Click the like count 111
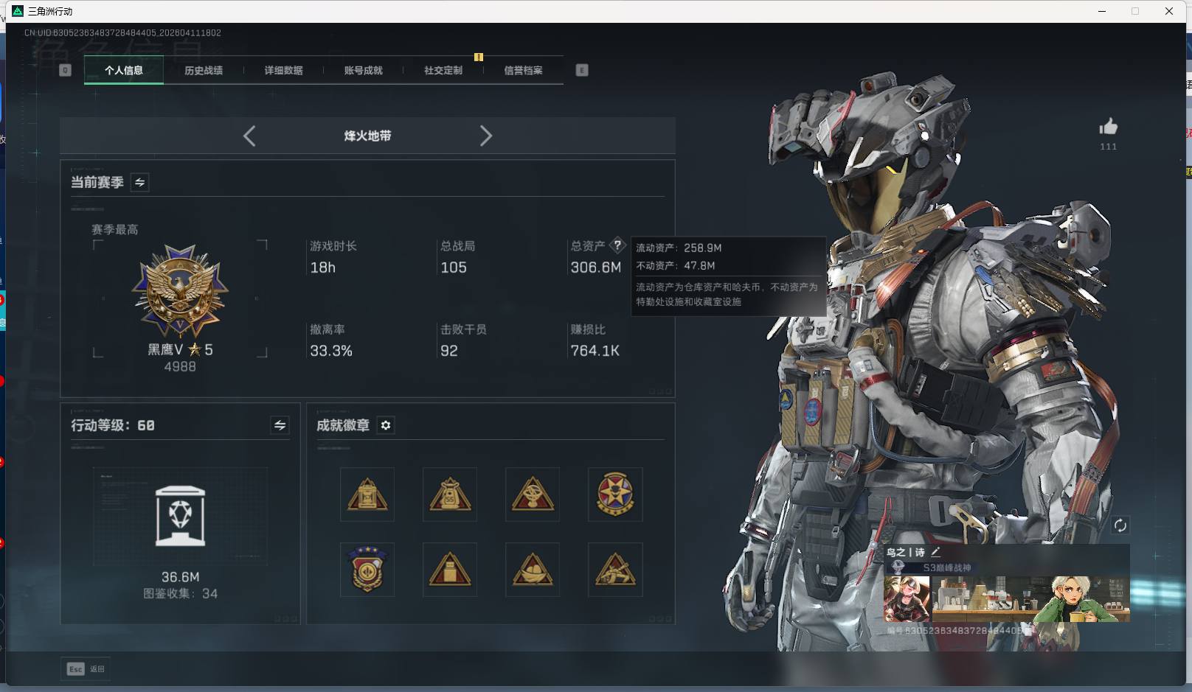 [1108, 147]
